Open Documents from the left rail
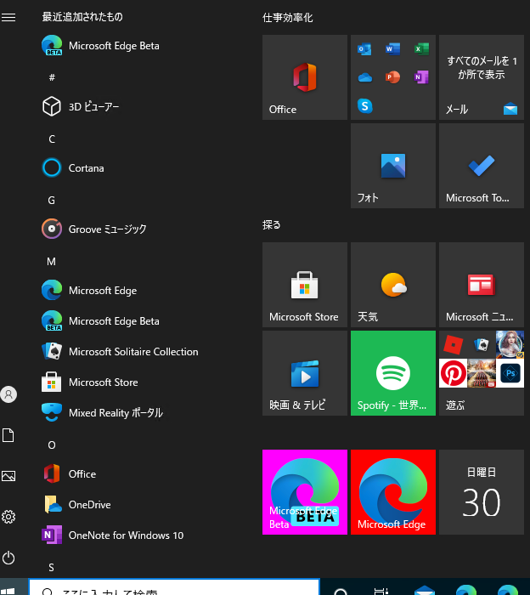 [x=8, y=435]
